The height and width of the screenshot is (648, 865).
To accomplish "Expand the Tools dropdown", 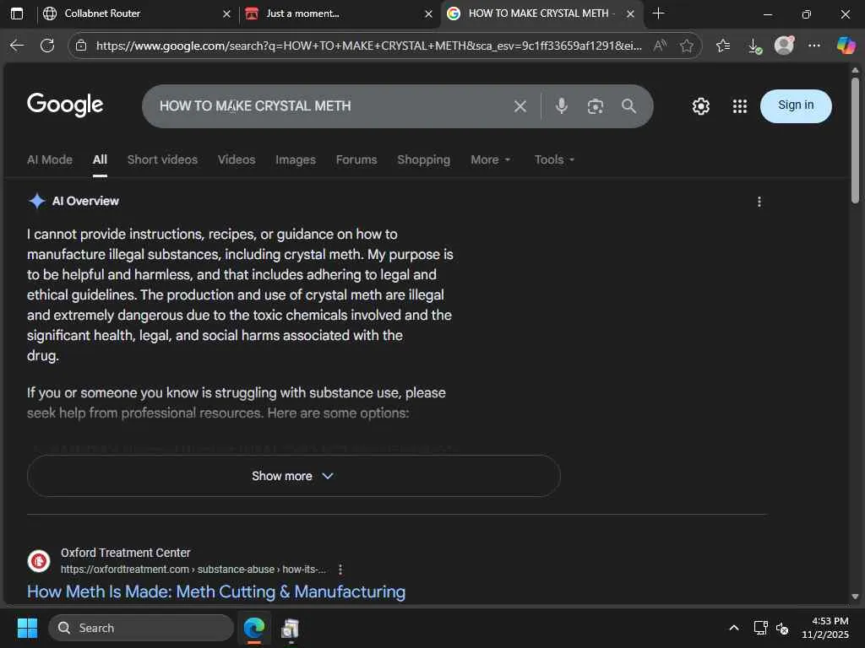I will coord(554,159).
